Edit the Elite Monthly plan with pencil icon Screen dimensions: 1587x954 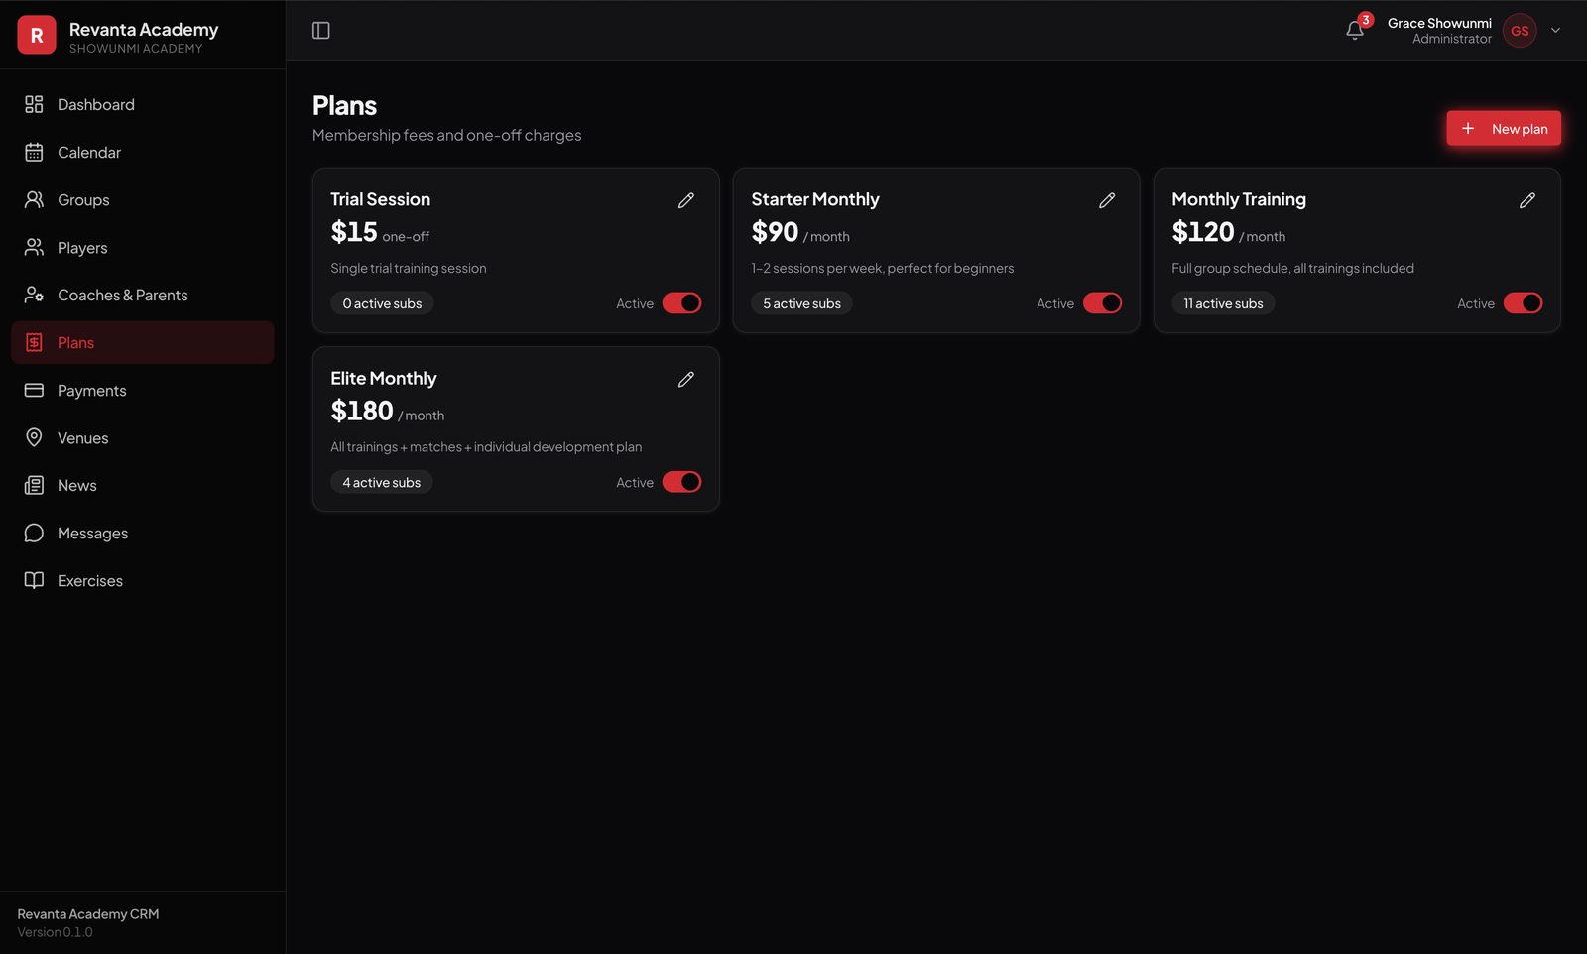(x=686, y=379)
